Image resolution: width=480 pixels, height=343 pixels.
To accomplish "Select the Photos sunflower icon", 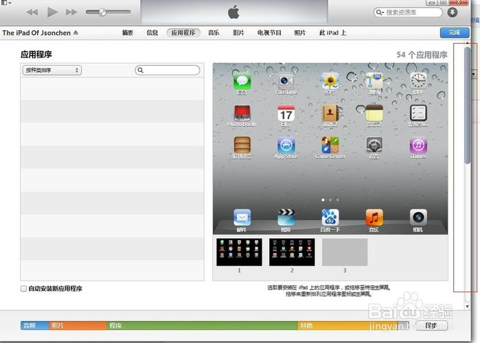I will pos(330,82).
